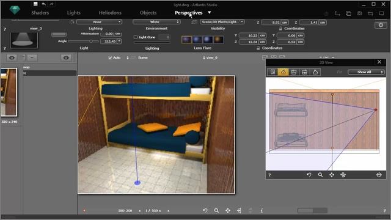This screenshot has width=391, height=220.
Task: Select the first lens flare preset
Action: 186,40
